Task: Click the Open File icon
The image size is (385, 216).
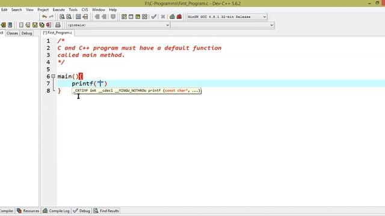Action: [28, 25]
